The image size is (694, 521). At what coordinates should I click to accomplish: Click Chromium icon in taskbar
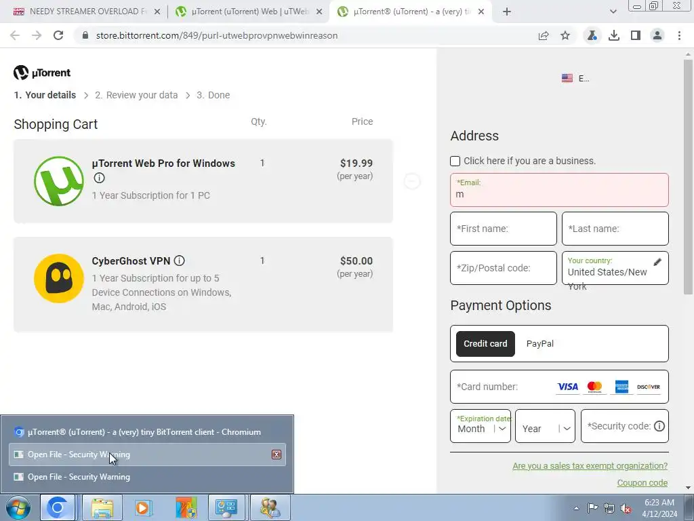[57, 507]
